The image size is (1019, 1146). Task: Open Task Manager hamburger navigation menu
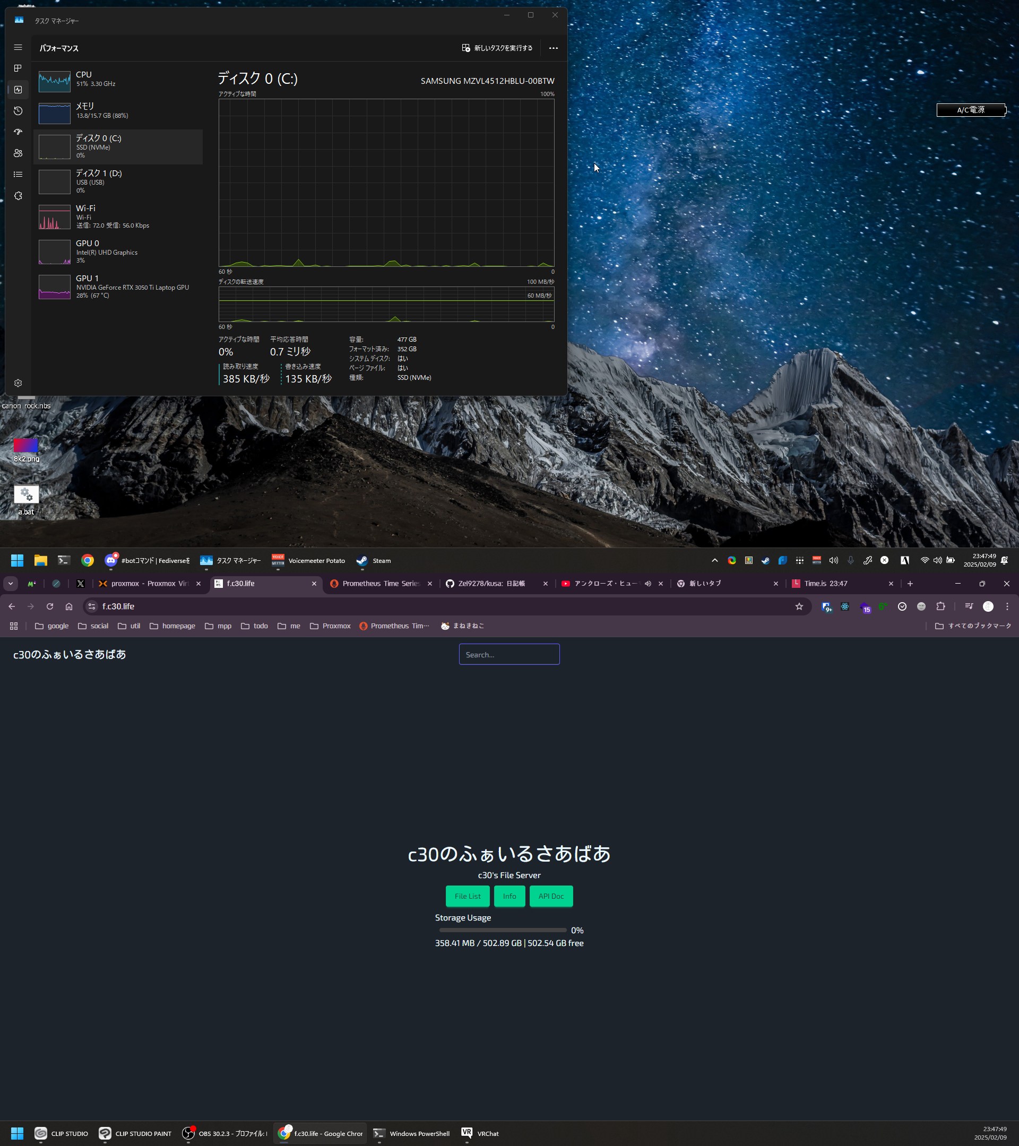[x=18, y=48]
